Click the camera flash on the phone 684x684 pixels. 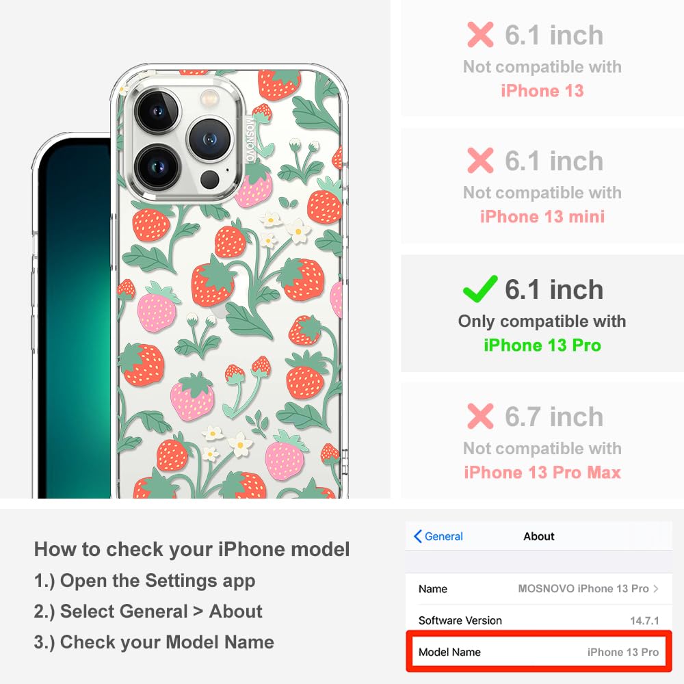210,97
